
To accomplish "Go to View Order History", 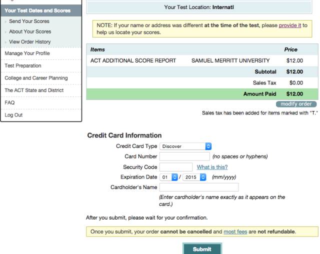I will point(30,42).
